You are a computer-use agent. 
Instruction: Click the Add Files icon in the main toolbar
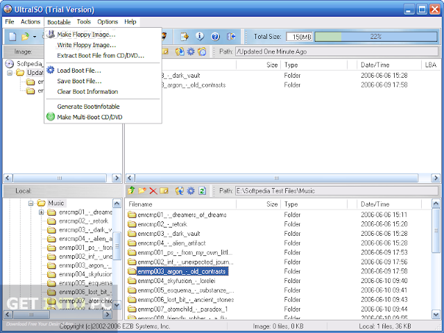click(x=185, y=36)
